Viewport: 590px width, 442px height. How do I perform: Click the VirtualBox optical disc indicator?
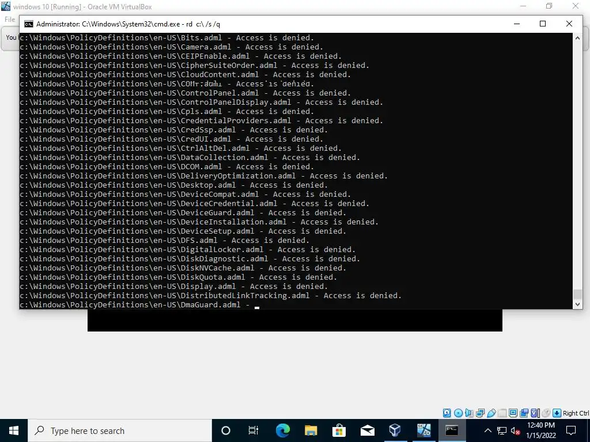pyautogui.click(x=458, y=413)
